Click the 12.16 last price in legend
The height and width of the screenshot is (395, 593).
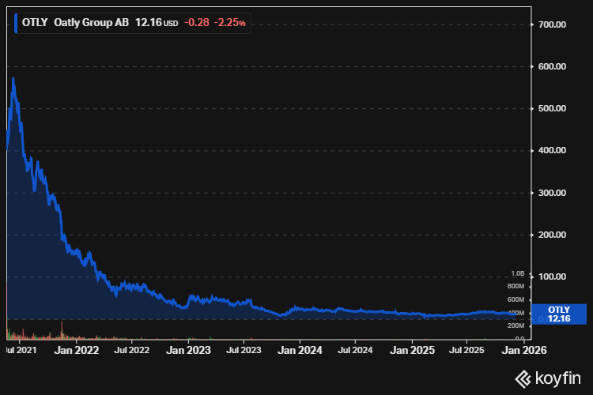click(x=148, y=24)
